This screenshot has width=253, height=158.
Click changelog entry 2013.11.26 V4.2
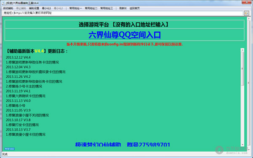click(x=18, y=76)
